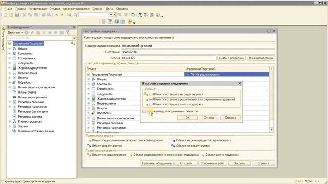
Task: Open the Правка menu
Action: click(x=20, y=9)
